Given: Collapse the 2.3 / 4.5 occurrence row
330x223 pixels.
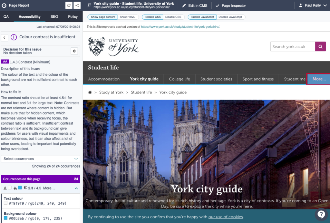Looking at the screenshot, I should tap(76, 188).
